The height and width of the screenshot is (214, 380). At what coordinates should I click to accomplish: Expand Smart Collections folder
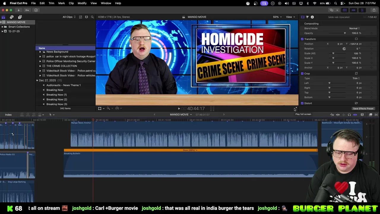pos(2,27)
